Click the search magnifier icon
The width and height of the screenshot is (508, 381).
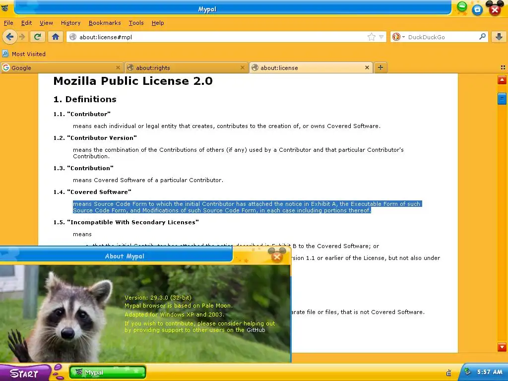(x=482, y=37)
